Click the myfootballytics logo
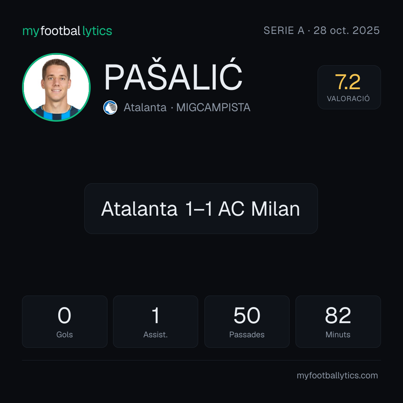 point(67,31)
